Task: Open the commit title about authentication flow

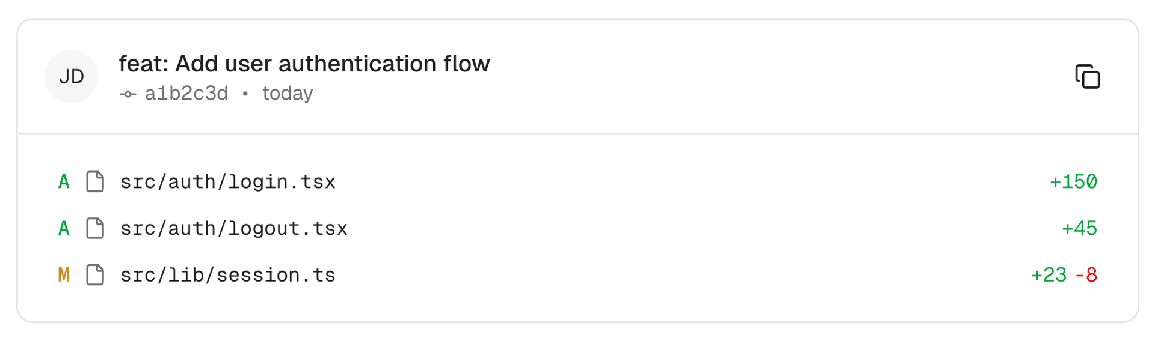Action: (304, 64)
